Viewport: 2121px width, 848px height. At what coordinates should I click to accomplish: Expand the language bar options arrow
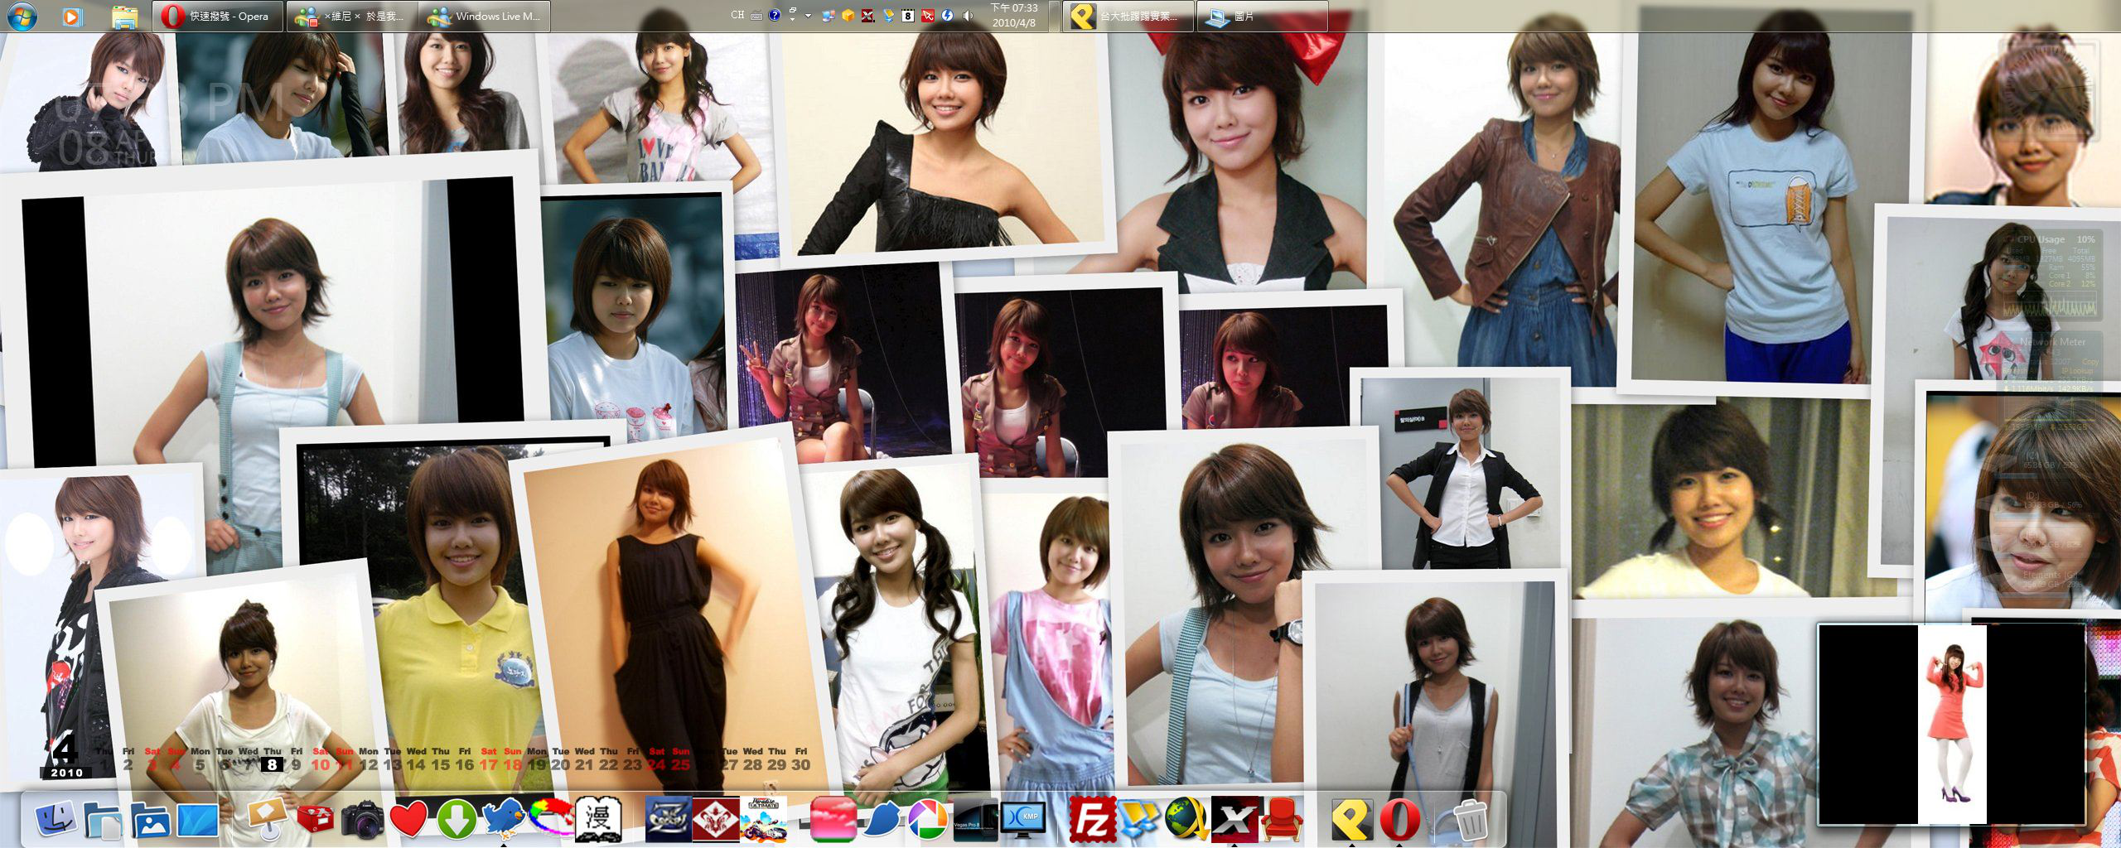point(808,16)
